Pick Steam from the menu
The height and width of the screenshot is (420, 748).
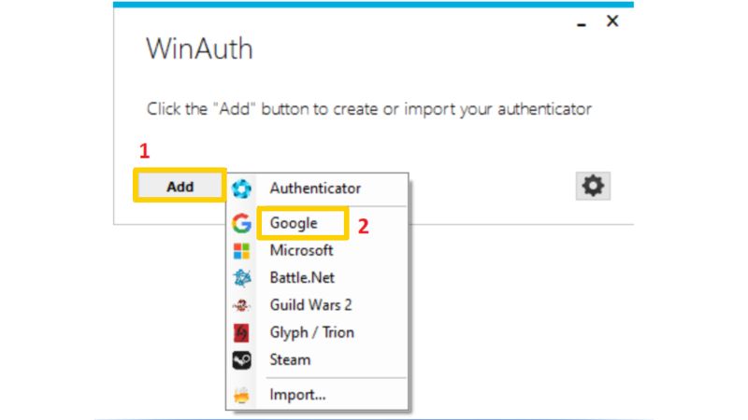pyautogui.click(x=318, y=359)
